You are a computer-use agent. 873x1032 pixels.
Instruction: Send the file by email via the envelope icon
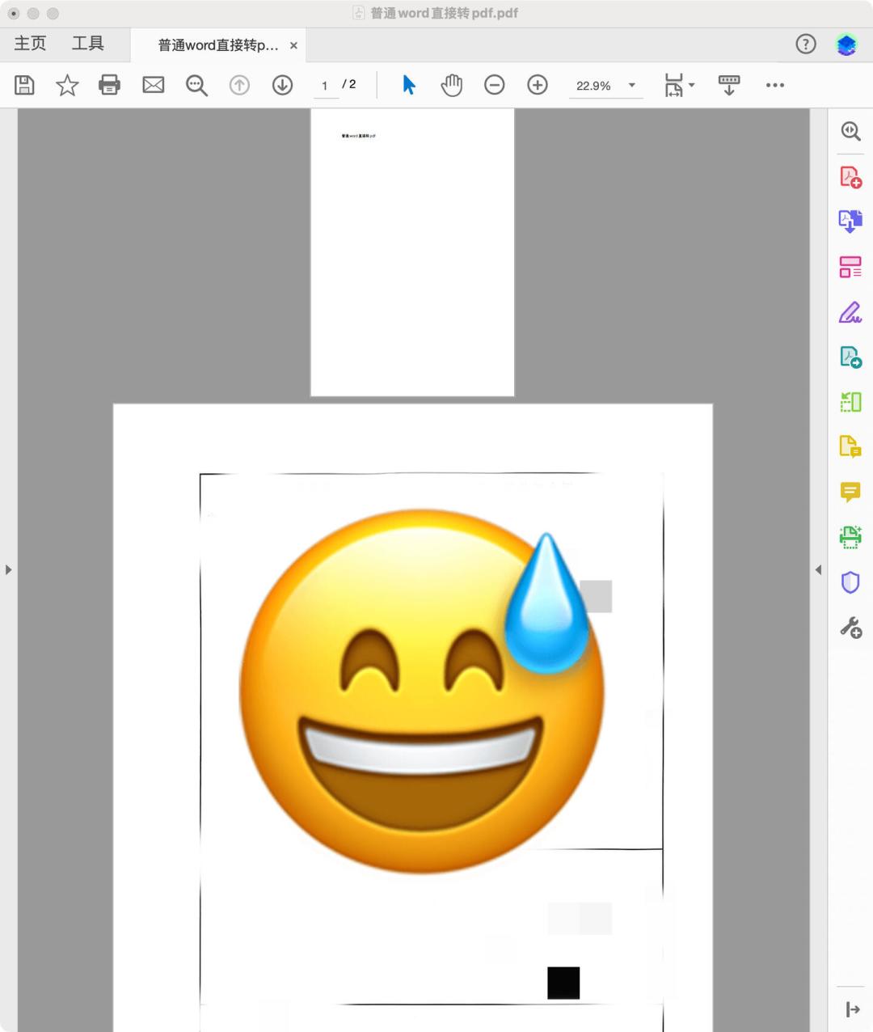coord(154,85)
